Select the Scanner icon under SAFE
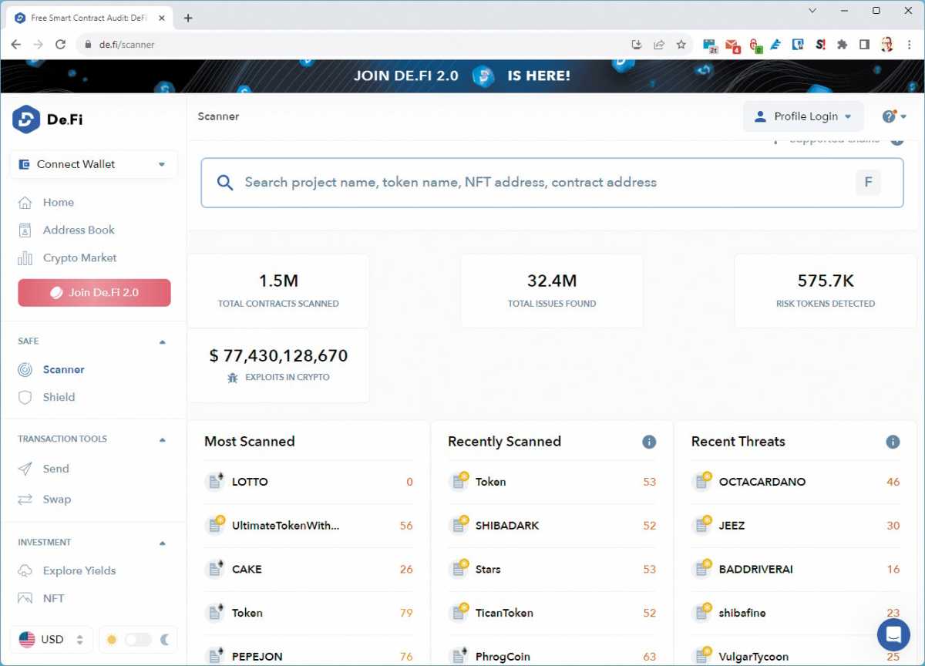Viewport: 925px width, 666px height. point(26,369)
